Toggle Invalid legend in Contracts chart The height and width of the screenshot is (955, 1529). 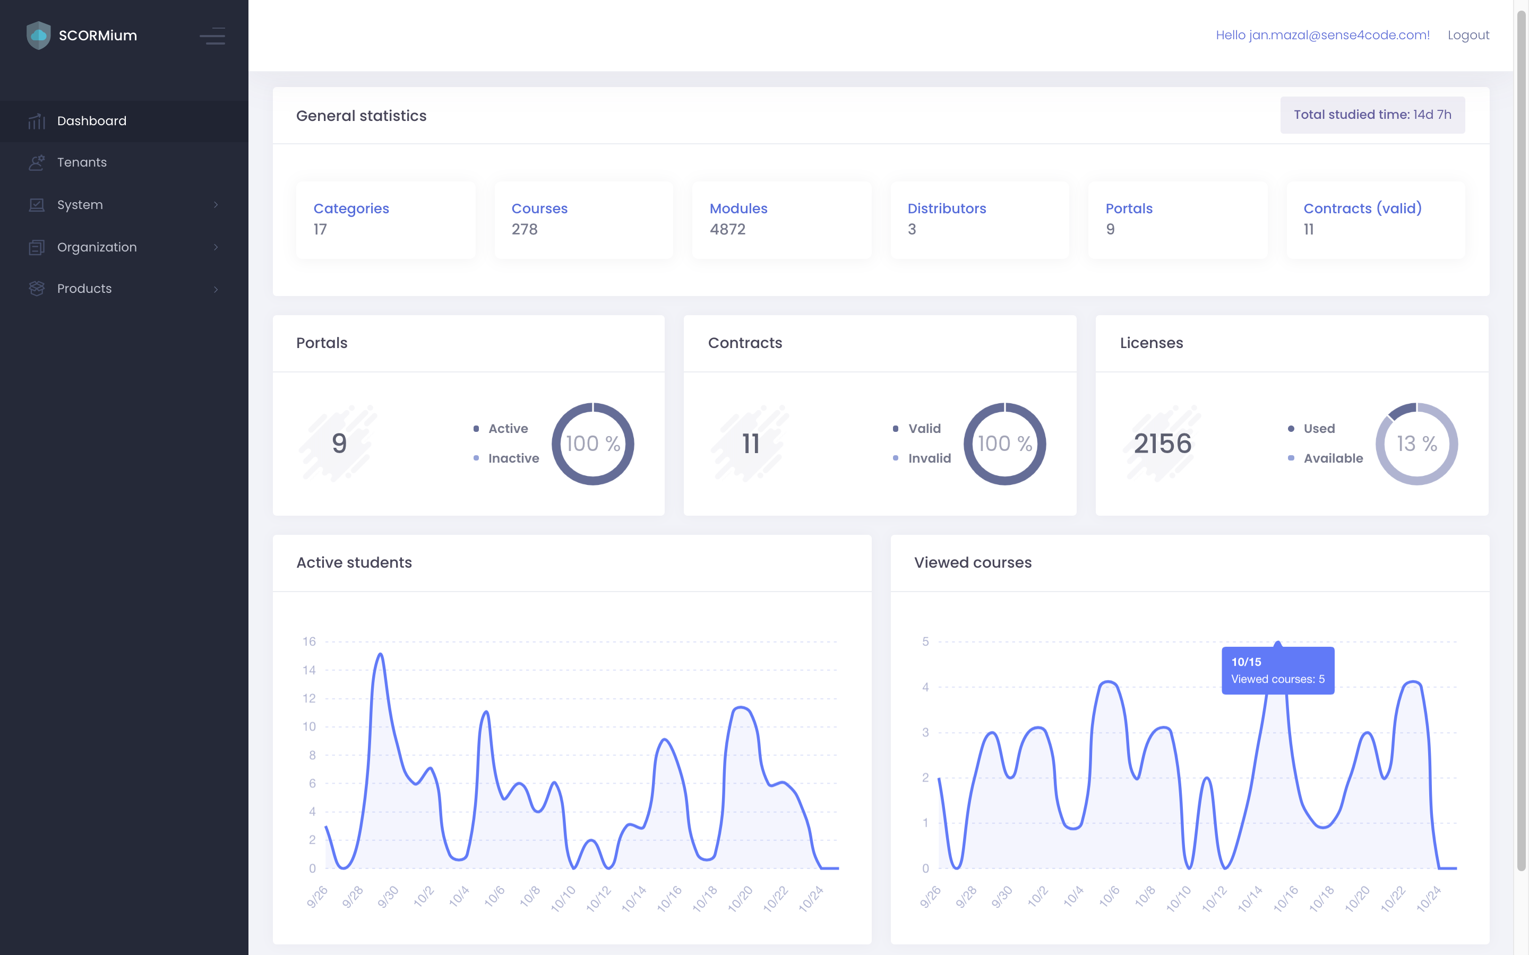pyautogui.click(x=929, y=458)
